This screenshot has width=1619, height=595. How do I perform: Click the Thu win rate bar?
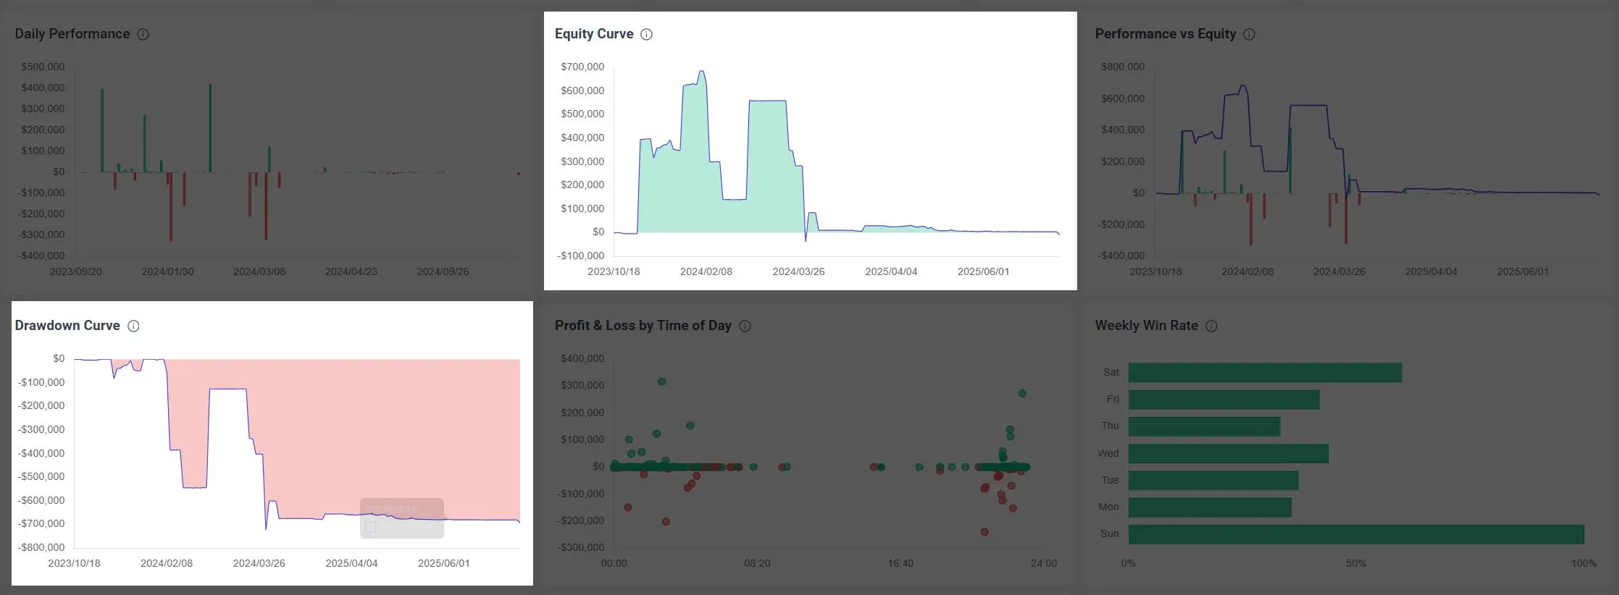(1204, 426)
